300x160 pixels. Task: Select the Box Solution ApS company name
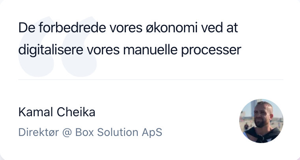click(x=118, y=132)
